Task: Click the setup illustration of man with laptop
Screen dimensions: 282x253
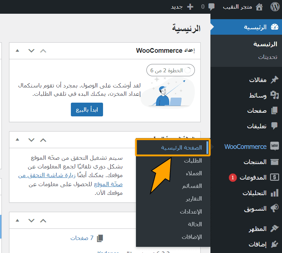Action: tap(168, 92)
